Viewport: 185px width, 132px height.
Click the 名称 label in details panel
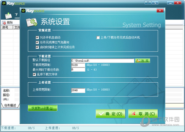(6, 90)
